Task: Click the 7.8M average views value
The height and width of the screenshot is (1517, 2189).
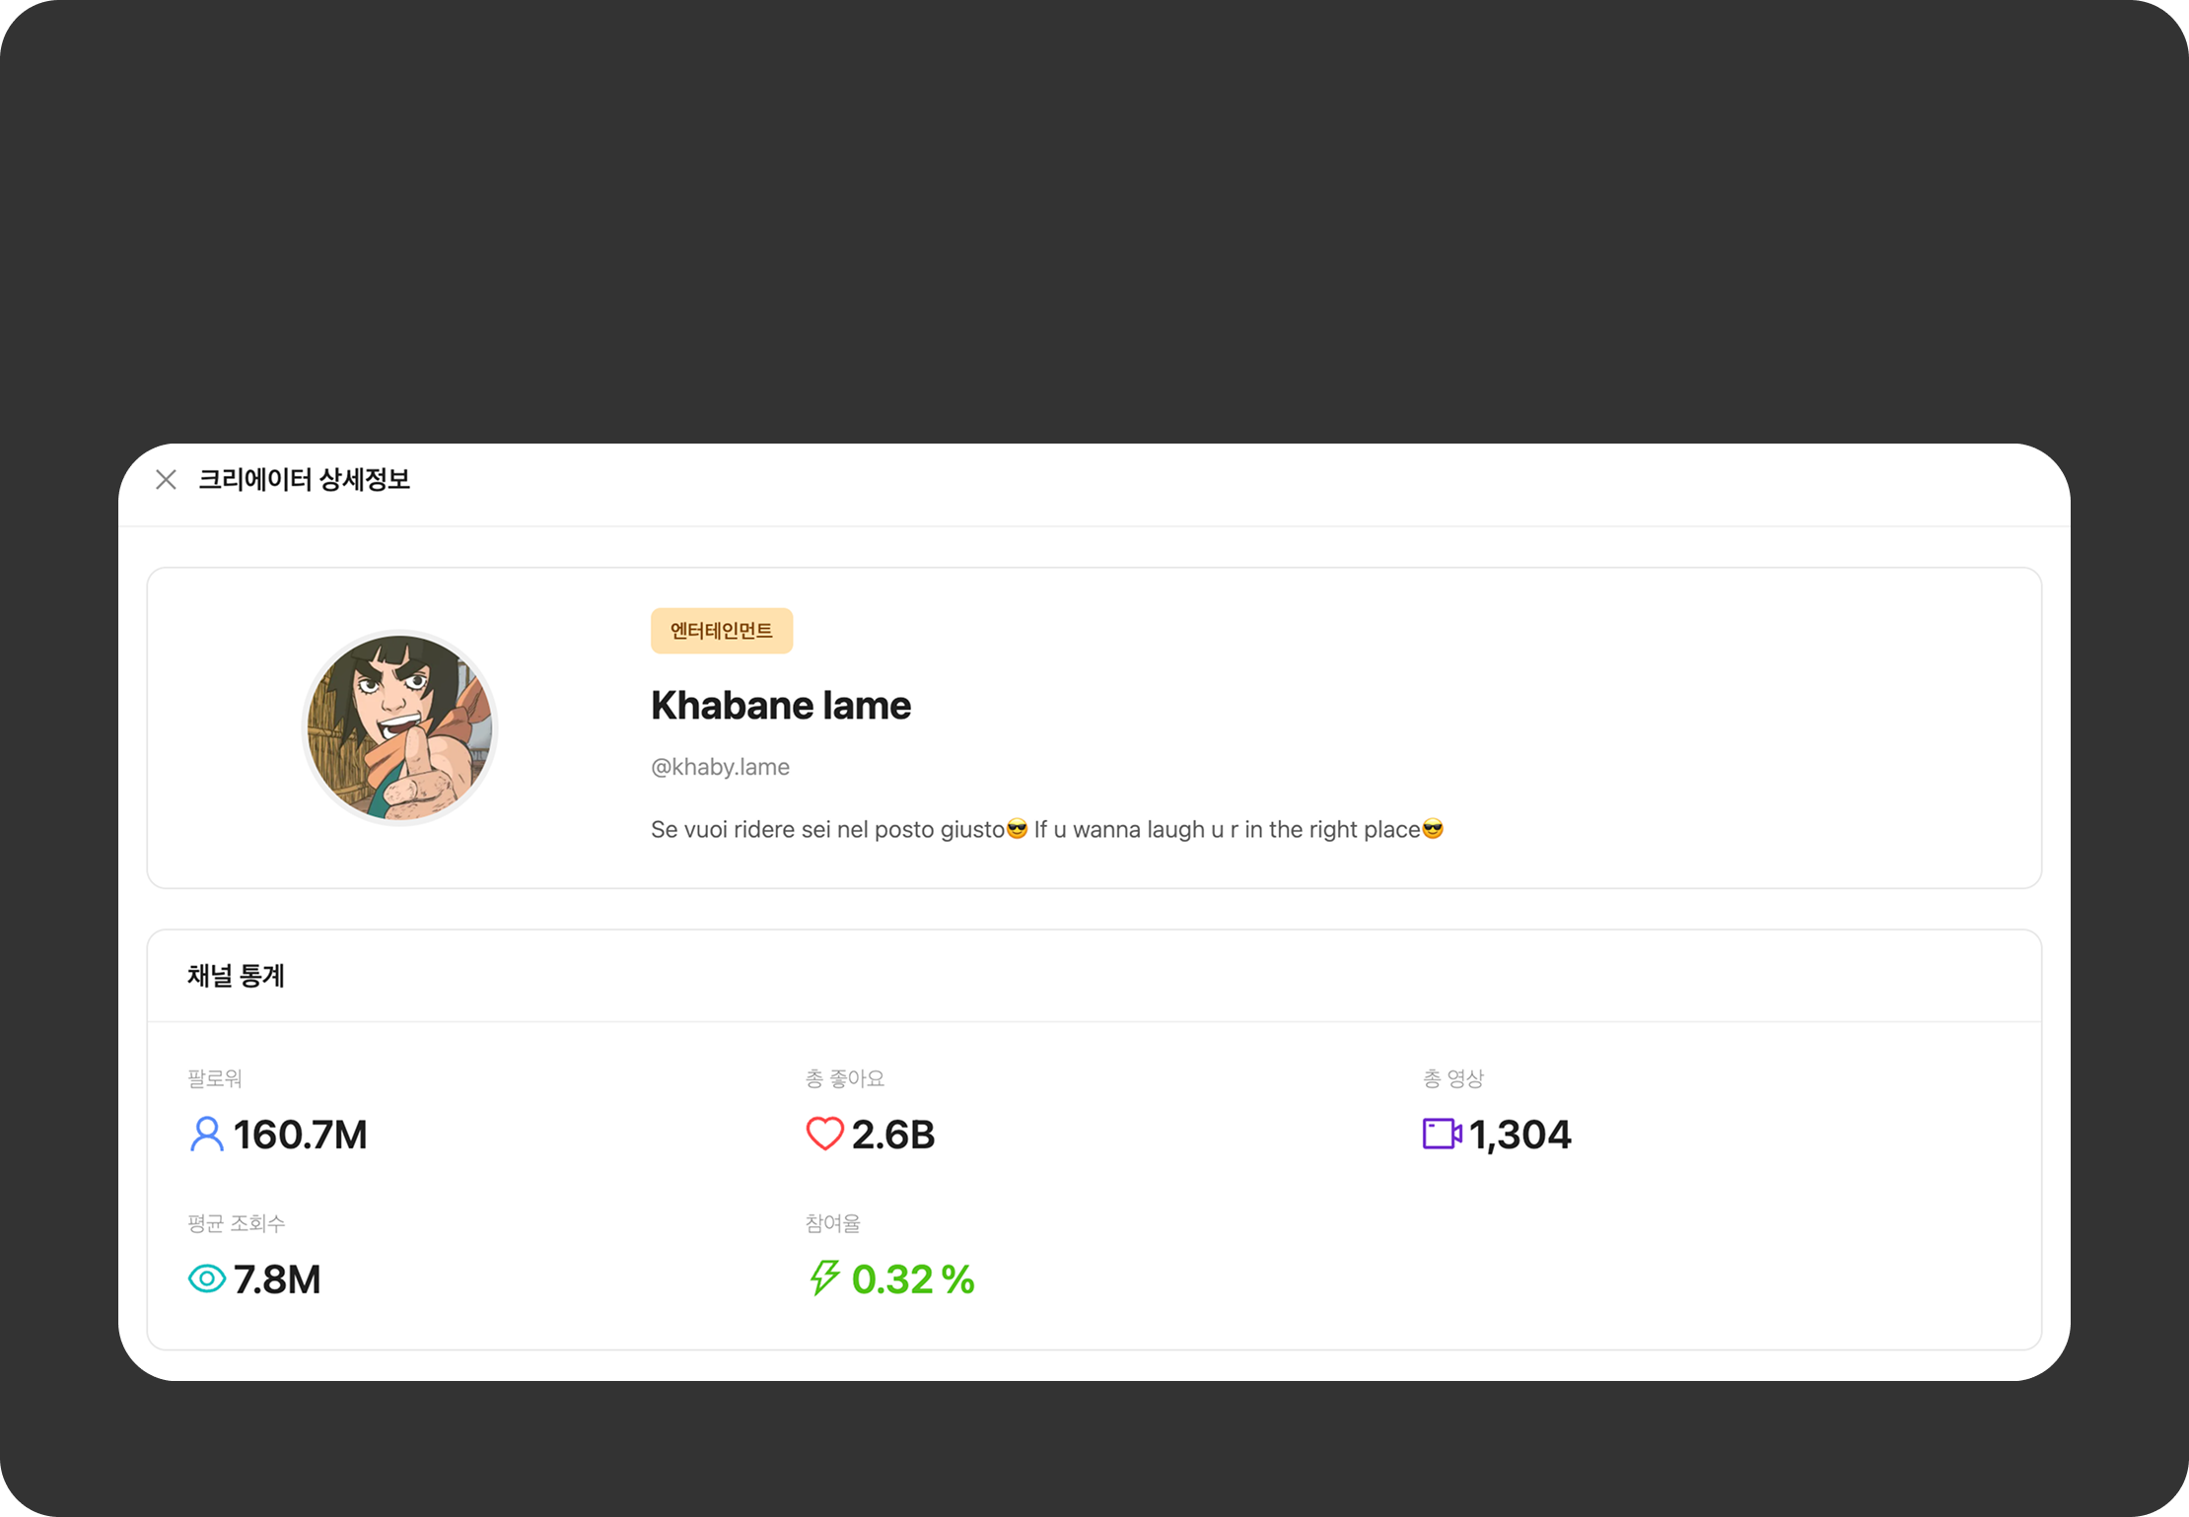Action: [277, 1279]
